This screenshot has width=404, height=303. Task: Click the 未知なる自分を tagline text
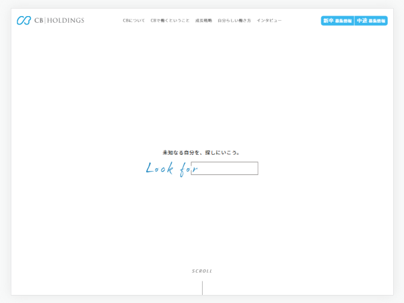(x=181, y=153)
